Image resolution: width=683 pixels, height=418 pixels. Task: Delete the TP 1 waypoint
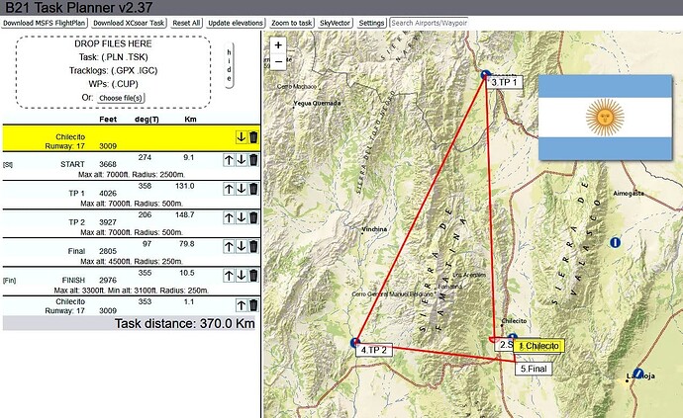[253, 189]
